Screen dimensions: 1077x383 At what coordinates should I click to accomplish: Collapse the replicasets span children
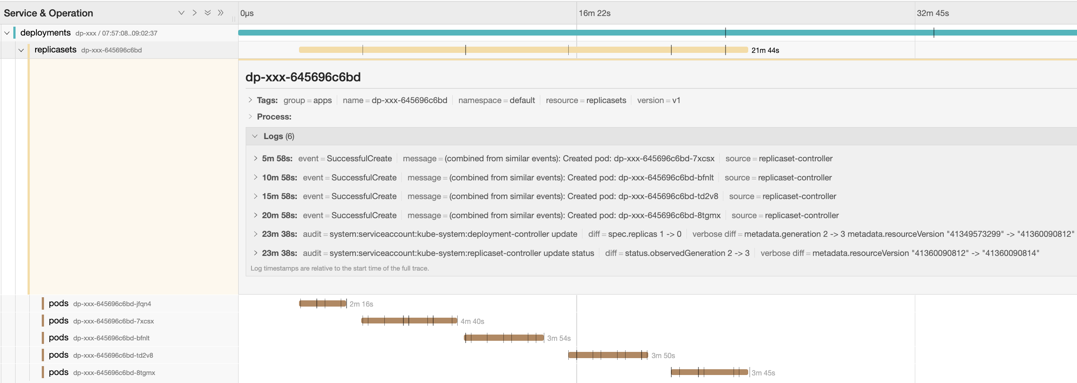(x=21, y=50)
